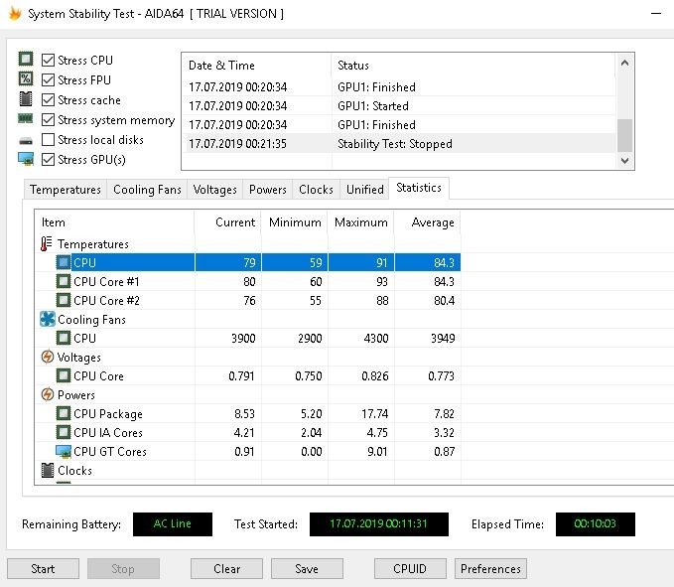Select the CPU IA Cores row
This screenshot has height=587, width=674.
tap(248, 432)
